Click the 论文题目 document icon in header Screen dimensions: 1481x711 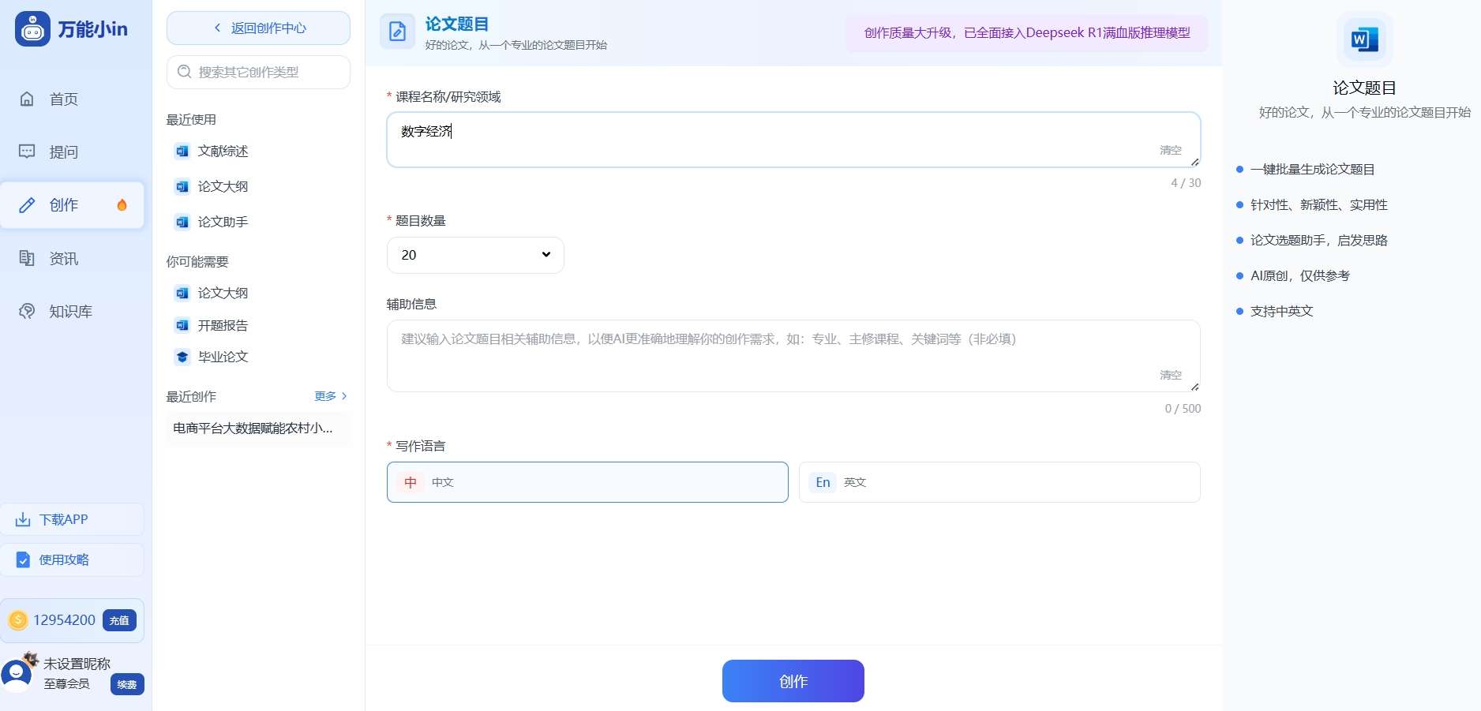397,32
